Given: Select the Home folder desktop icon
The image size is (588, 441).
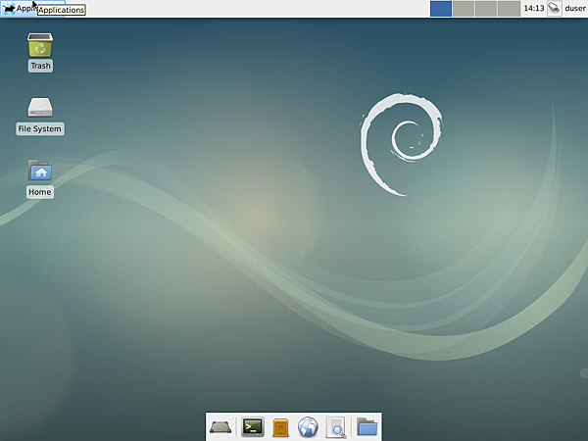Looking at the screenshot, I should (40, 171).
